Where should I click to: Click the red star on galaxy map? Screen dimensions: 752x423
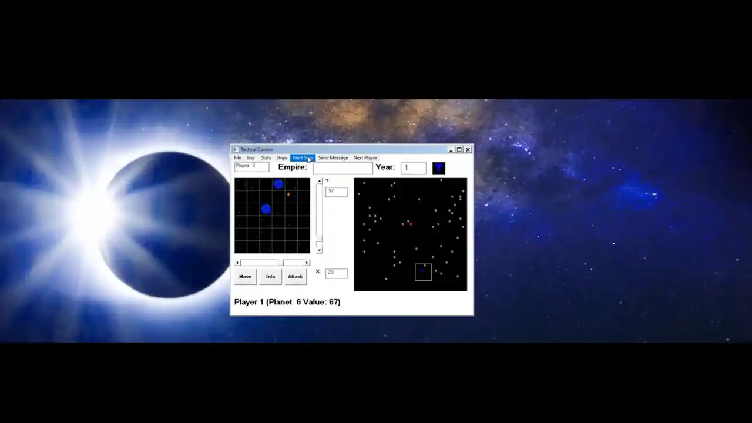[411, 223]
